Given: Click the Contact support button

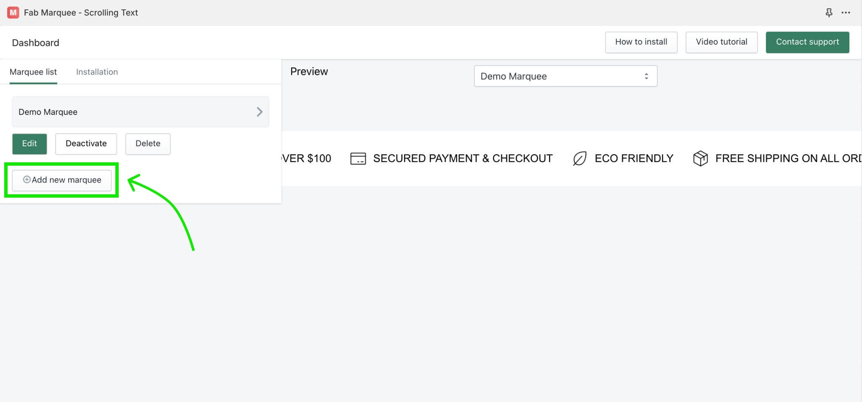Looking at the screenshot, I should coord(807,42).
